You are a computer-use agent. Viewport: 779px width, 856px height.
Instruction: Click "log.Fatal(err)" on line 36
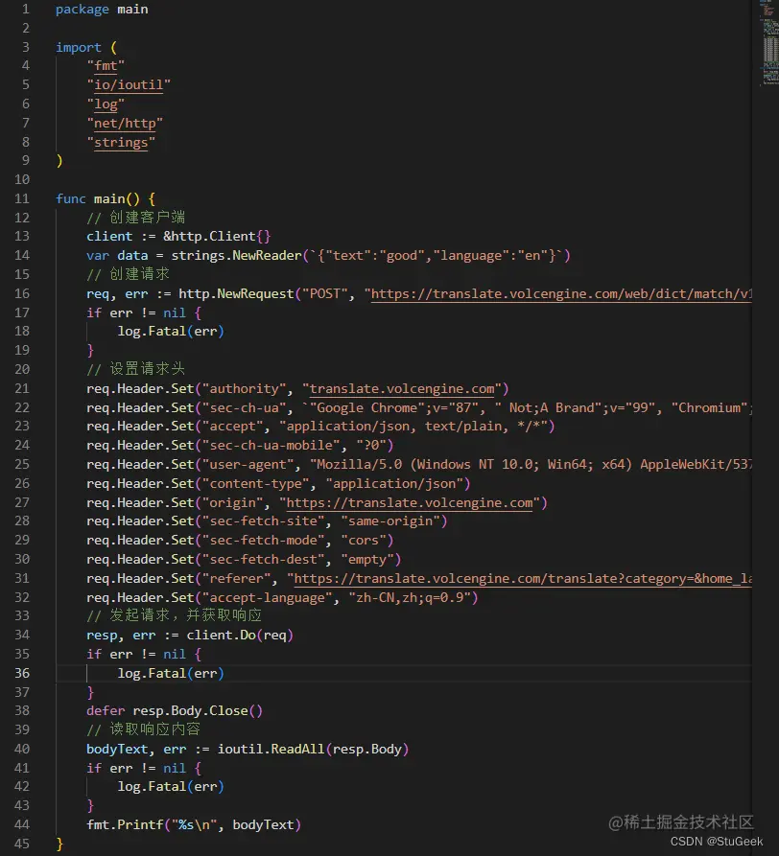pyautogui.click(x=171, y=674)
